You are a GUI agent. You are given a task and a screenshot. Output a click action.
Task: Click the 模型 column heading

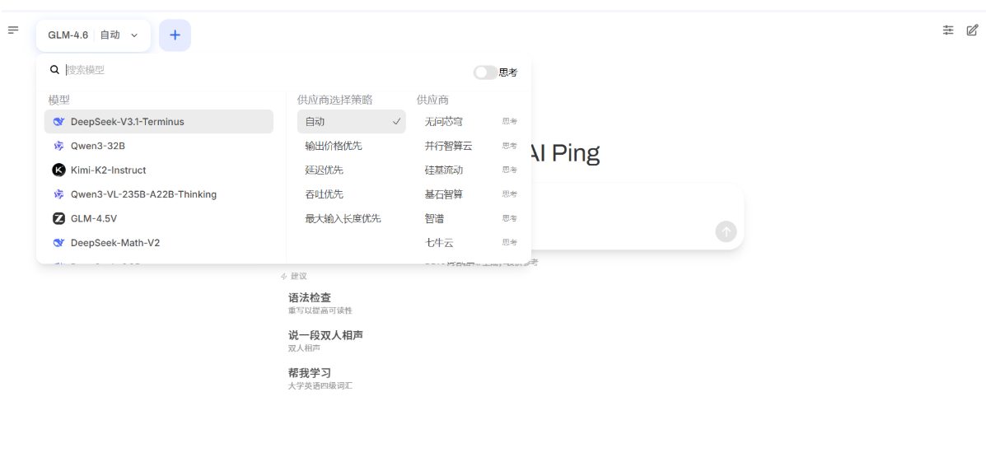point(59,100)
